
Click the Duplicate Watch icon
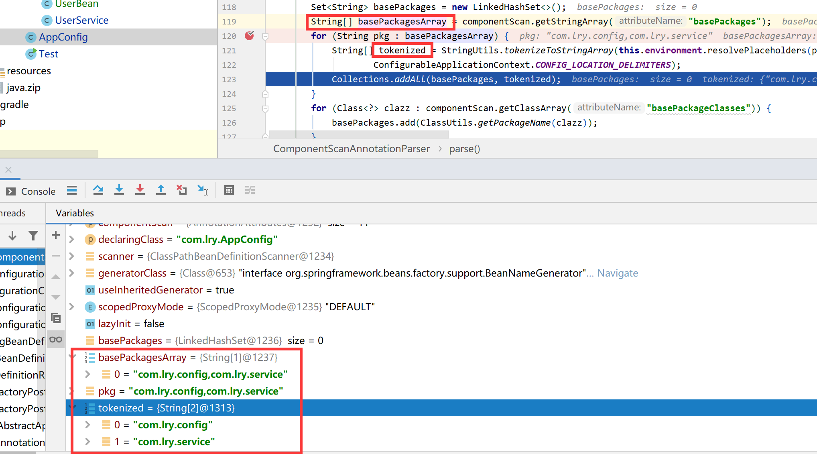coord(56,318)
